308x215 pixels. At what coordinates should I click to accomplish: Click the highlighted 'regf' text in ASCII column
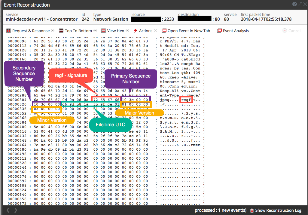click(186, 100)
